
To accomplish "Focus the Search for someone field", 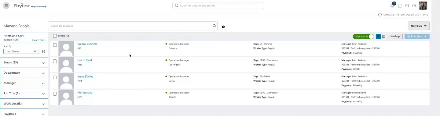I will [x=133, y=26].
